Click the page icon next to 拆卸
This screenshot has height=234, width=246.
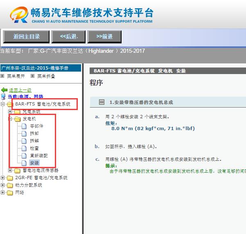tap(24, 133)
